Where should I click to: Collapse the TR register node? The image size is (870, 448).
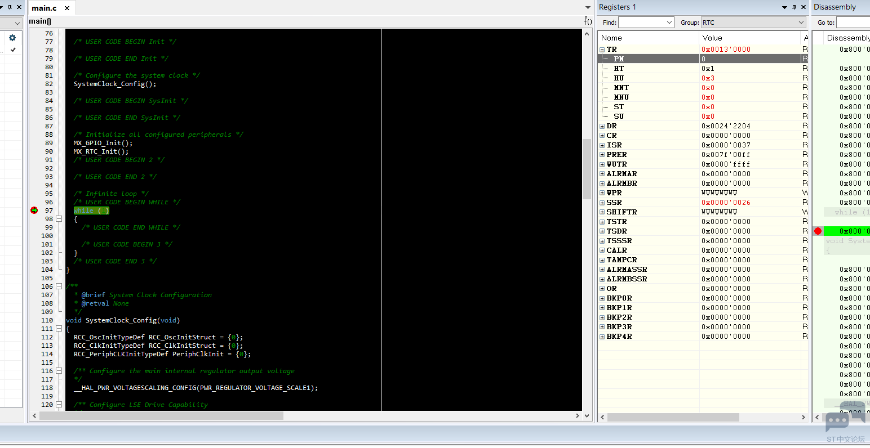[x=602, y=50]
